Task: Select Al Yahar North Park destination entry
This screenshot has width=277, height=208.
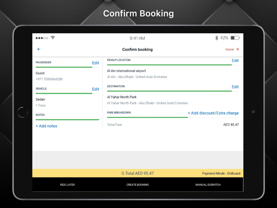Action: click(121, 97)
